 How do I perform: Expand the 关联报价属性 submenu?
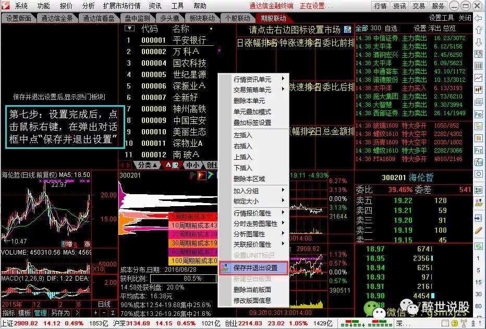tap(253, 245)
